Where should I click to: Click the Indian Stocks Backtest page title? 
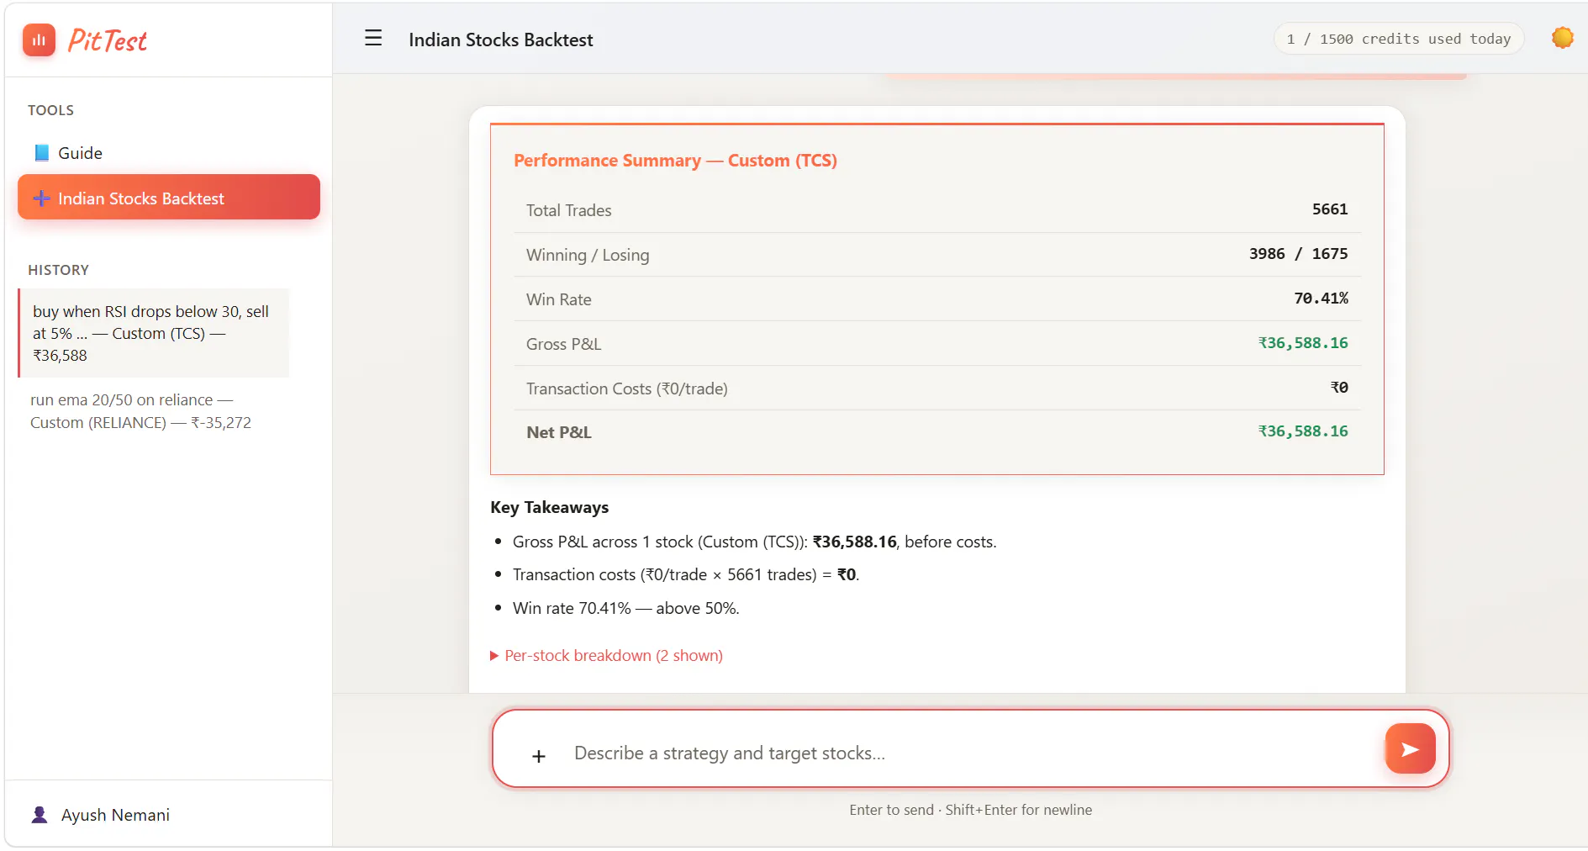tap(500, 40)
